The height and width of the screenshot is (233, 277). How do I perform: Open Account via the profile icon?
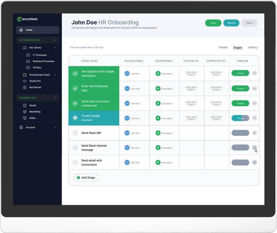(x=20, y=127)
